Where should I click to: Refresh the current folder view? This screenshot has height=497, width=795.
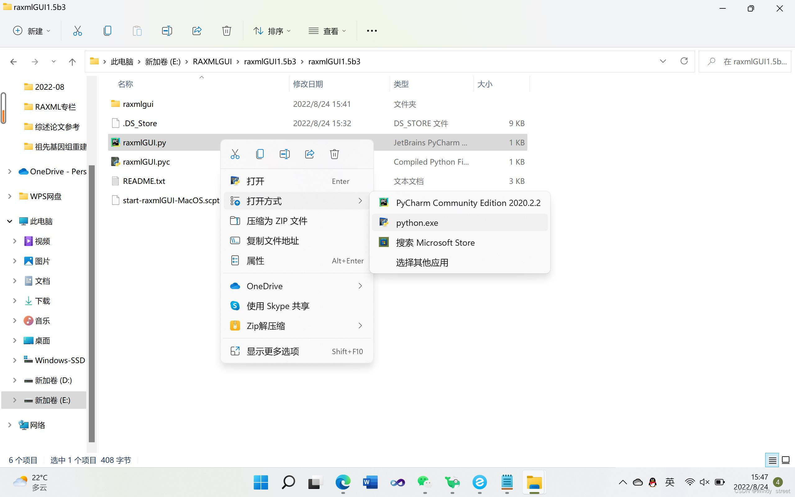click(684, 61)
